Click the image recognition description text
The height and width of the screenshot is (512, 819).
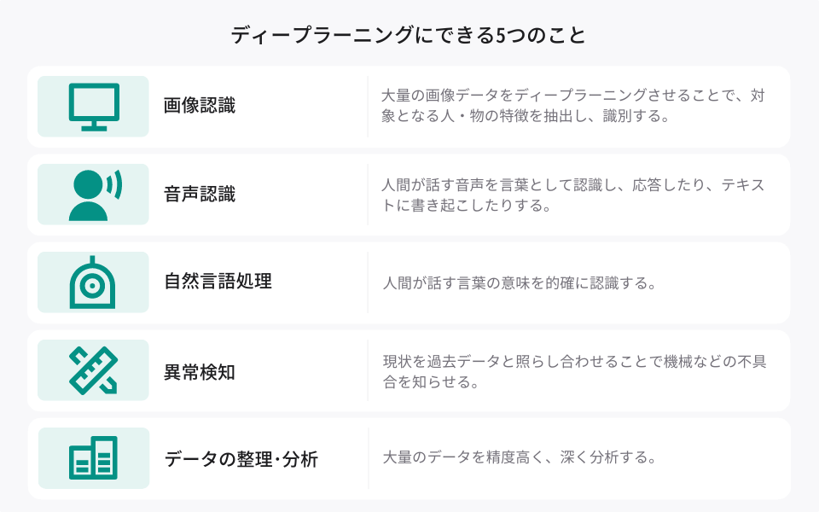pos(573,106)
